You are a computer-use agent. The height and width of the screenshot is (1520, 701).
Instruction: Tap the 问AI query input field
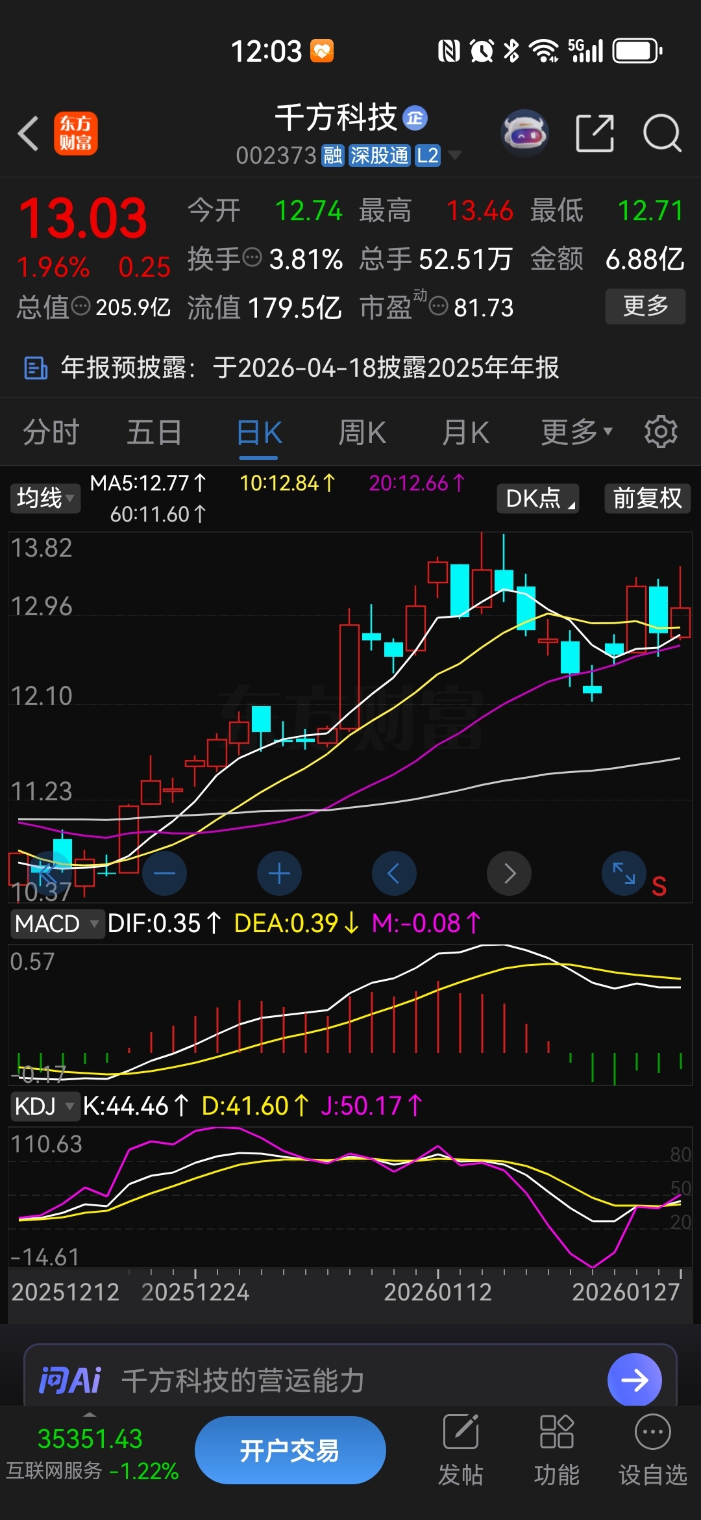350,1379
